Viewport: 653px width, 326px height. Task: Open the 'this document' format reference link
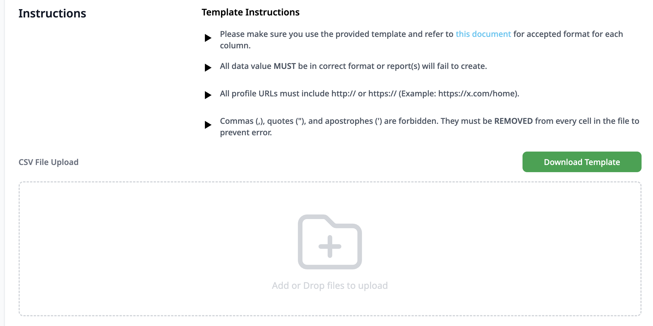tap(484, 34)
